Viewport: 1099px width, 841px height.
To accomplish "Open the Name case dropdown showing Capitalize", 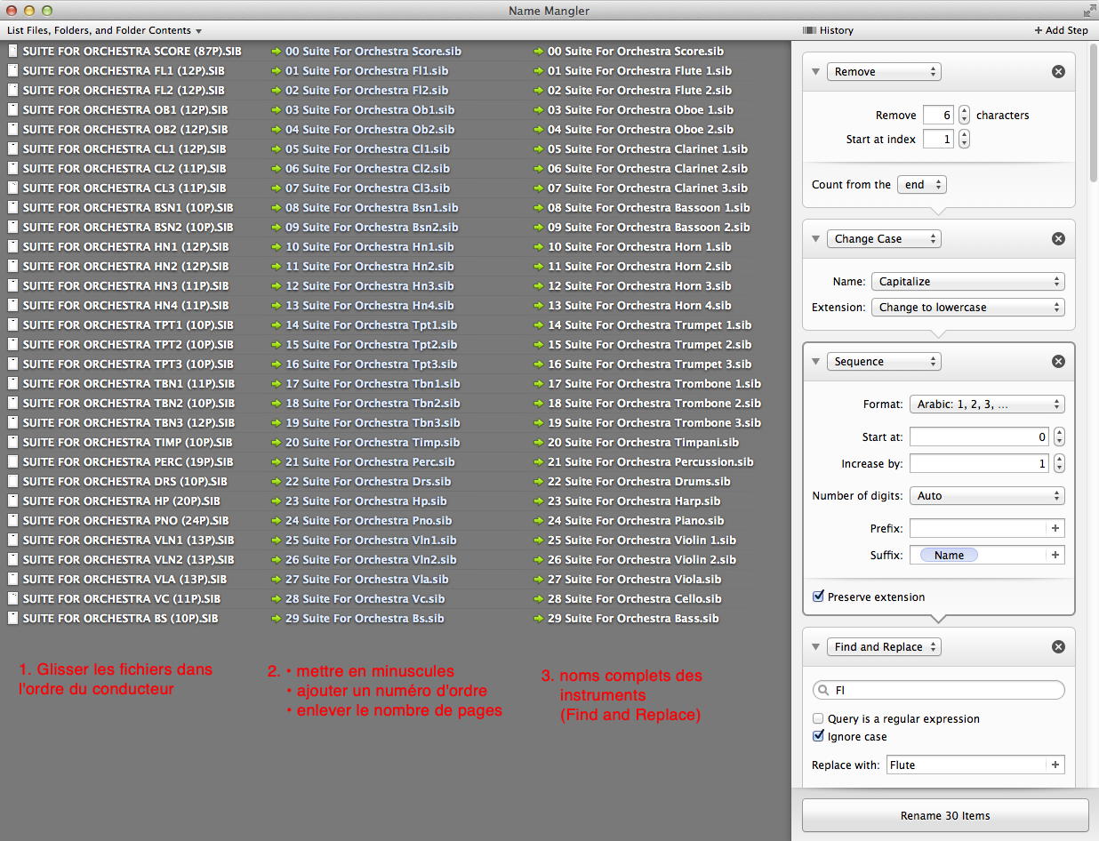I will coord(967,282).
